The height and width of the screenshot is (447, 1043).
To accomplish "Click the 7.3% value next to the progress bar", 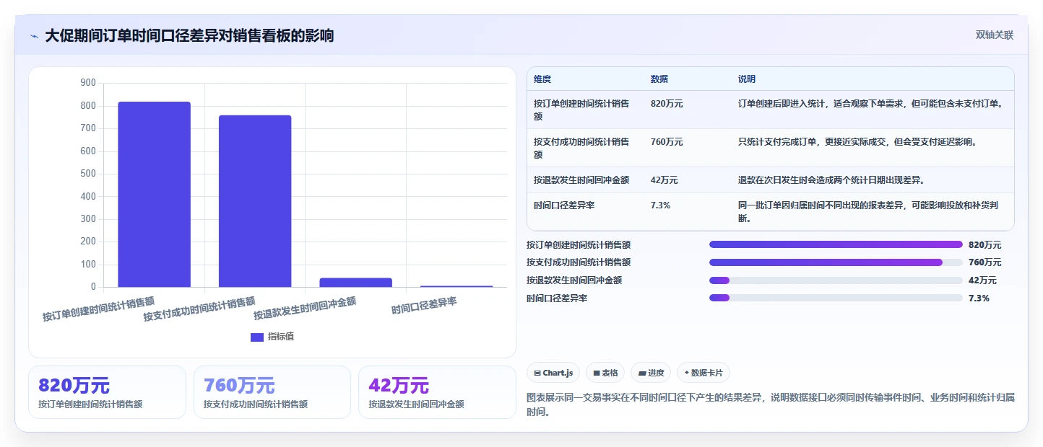I will [979, 298].
